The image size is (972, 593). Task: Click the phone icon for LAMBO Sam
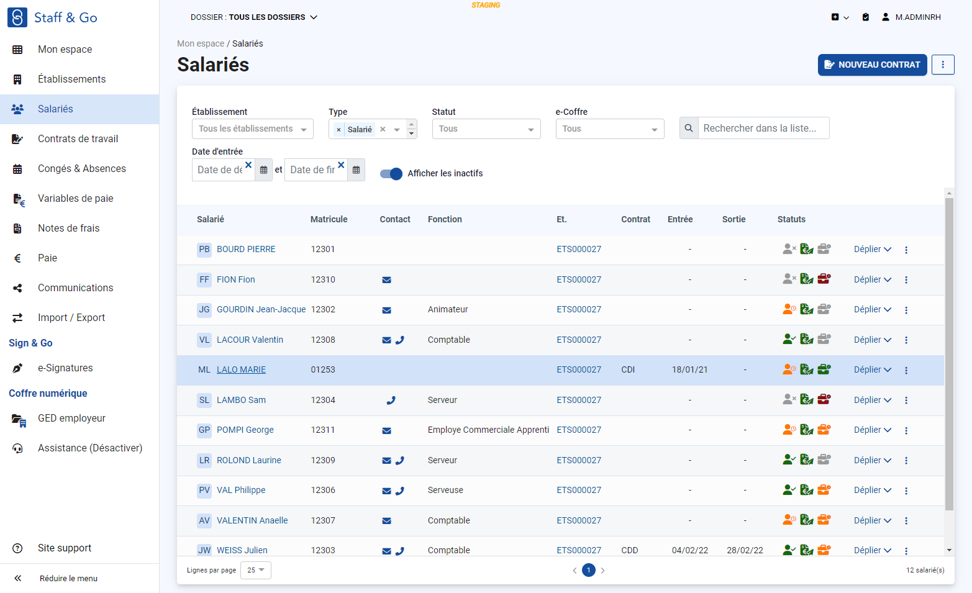tap(391, 401)
